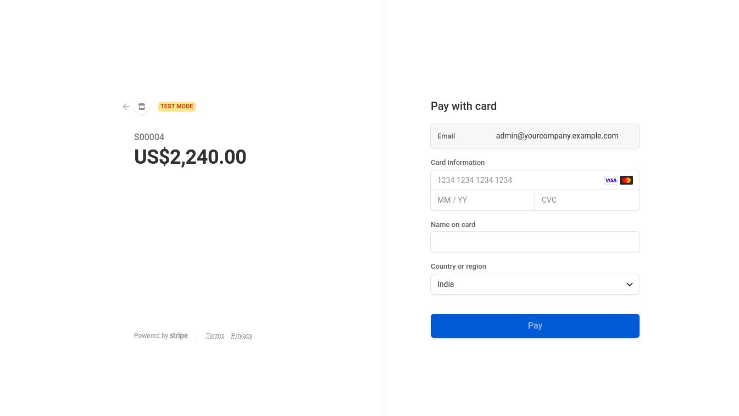Click the US$2,240.00 amount
Viewport: 739px width, 416px height.
190,157
